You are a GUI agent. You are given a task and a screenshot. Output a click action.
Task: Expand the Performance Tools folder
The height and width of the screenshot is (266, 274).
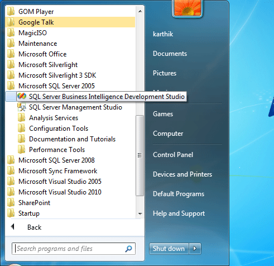point(57,150)
